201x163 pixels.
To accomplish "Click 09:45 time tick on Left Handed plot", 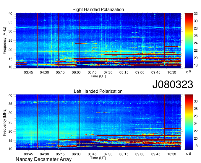I will 156,154.
